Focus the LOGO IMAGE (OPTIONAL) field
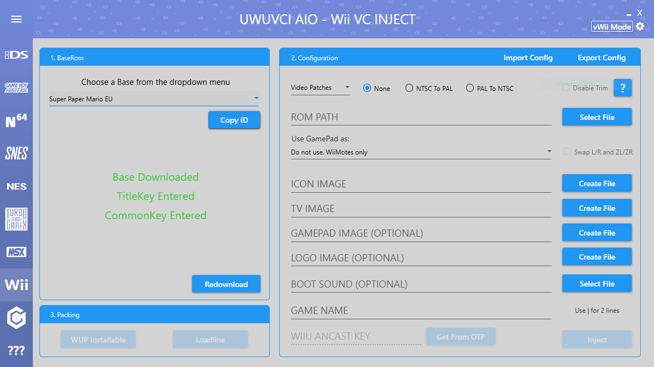Image resolution: width=654 pixels, height=367 pixels. [421, 258]
